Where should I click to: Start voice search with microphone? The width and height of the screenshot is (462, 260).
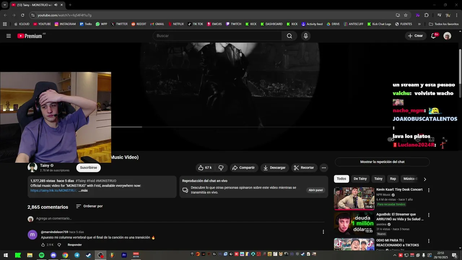(x=306, y=36)
